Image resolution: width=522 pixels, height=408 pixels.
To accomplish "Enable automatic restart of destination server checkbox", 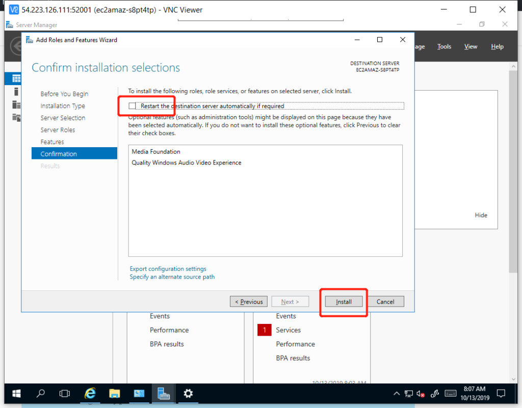I will [x=133, y=106].
